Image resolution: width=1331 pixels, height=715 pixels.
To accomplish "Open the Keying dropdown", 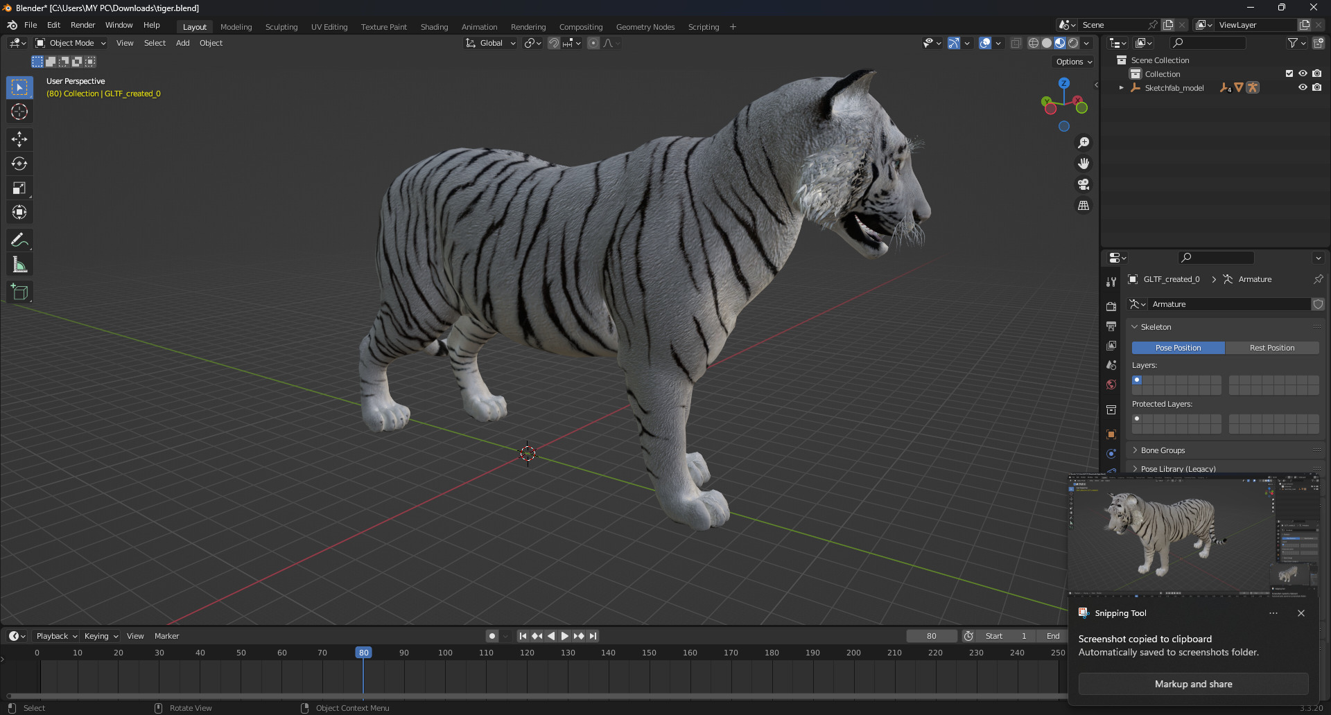I will (x=101, y=636).
